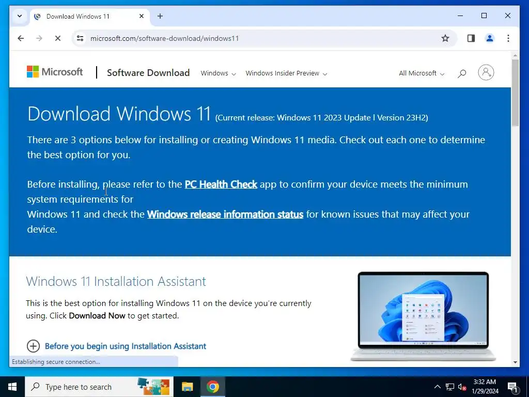Viewport: 529px width, 397px height.
Task: Click the Windows 11 laptop image
Action: tap(423, 316)
